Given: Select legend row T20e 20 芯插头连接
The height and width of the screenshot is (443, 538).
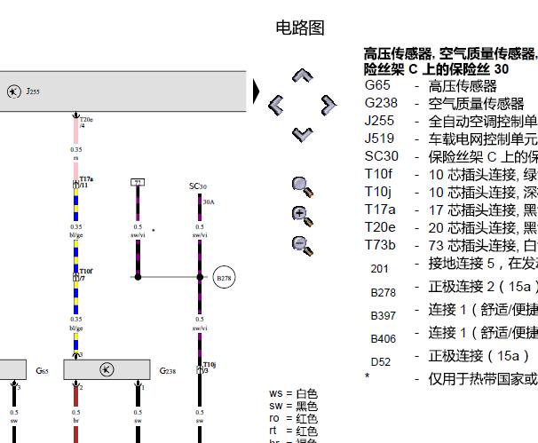Looking at the screenshot, I should [x=451, y=228].
